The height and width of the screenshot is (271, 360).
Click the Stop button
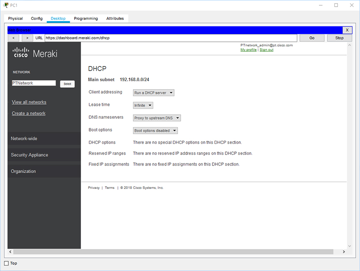[339, 38]
